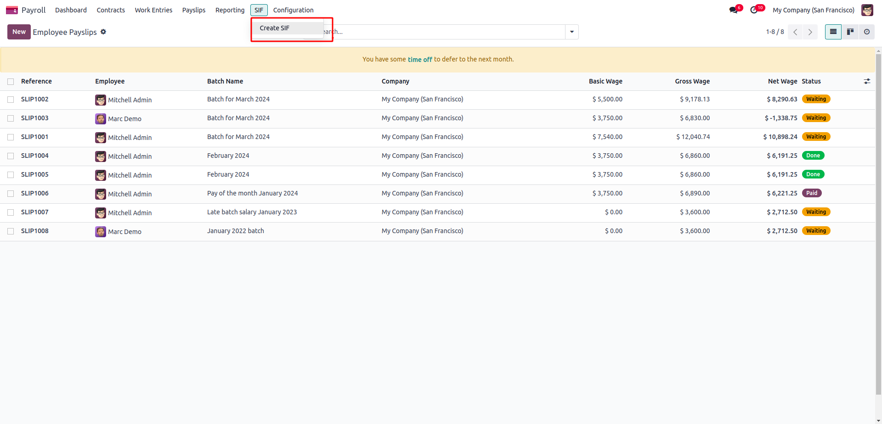This screenshot has height=424, width=882.
Task: Tick the SLIP1008 row checkbox
Action: (x=11, y=231)
